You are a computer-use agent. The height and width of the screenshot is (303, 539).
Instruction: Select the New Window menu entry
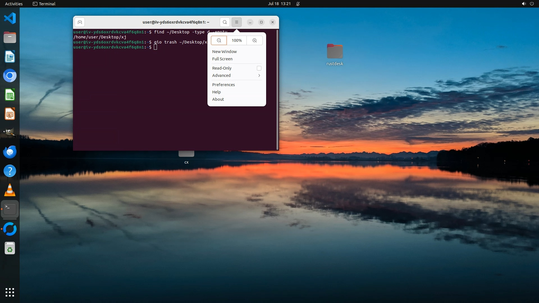(224, 52)
